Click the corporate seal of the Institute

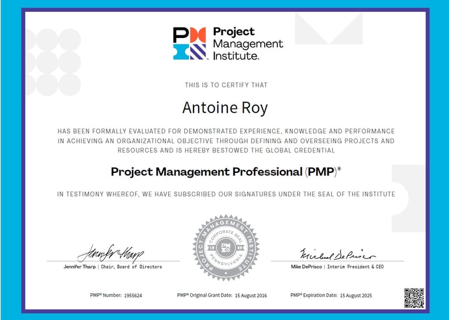click(226, 248)
